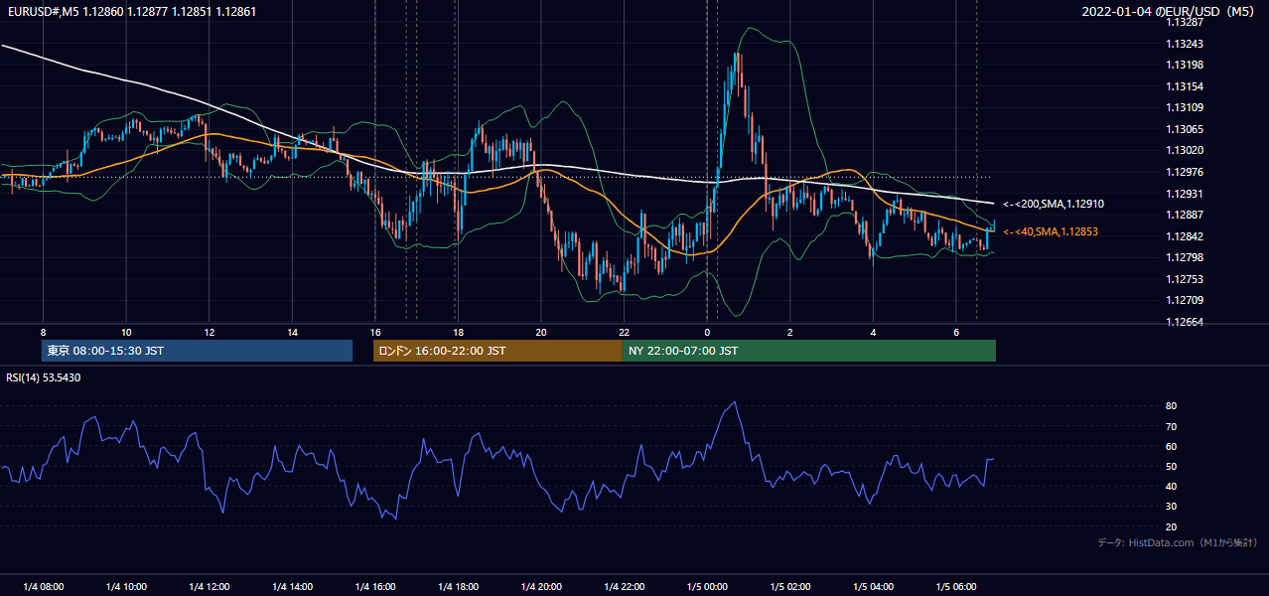Click hour label 10 under price chart
Screen dimensions: 1269x596
pyautogui.click(x=126, y=332)
